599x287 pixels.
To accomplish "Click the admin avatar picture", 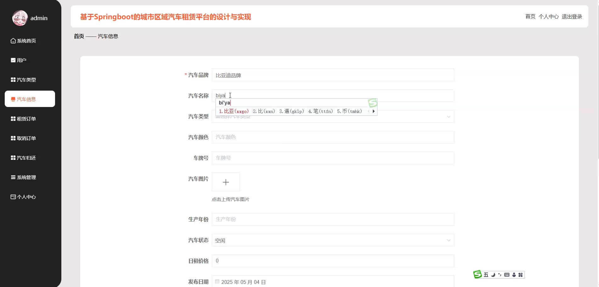I will pos(20,18).
